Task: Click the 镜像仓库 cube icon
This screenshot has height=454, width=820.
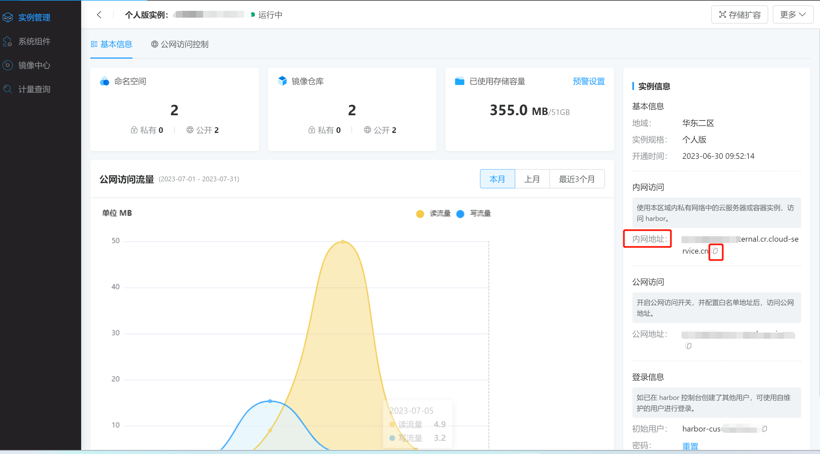Action: pos(282,81)
